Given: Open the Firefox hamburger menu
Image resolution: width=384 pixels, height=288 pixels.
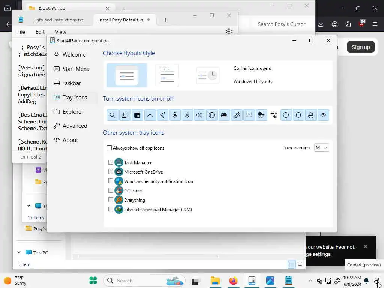Looking at the screenshot, I should click(375, 24).
